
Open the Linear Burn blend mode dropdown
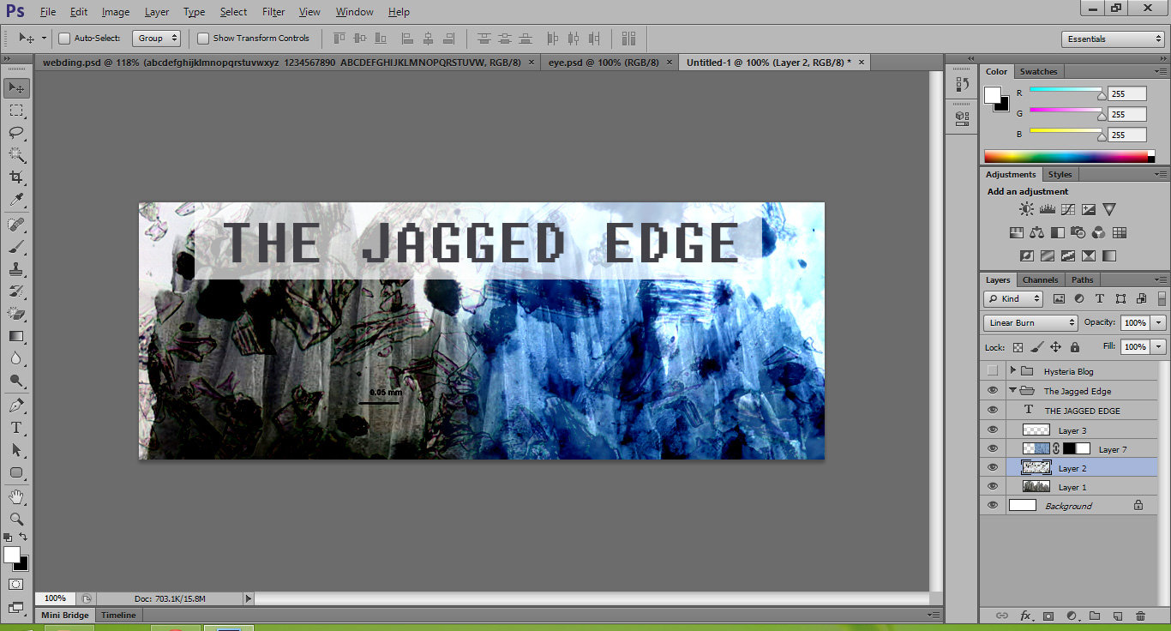coord(1030,323)
